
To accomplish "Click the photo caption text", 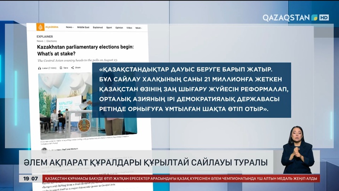I will 84,140.
